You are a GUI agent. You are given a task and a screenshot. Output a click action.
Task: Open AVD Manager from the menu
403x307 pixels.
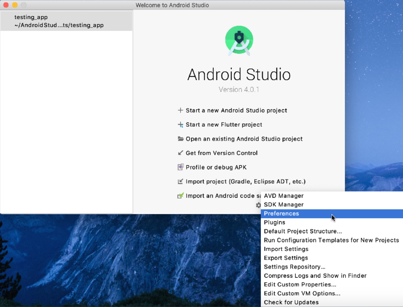click(332, 196)
